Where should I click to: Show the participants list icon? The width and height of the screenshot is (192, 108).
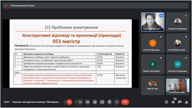click(173, 102)
